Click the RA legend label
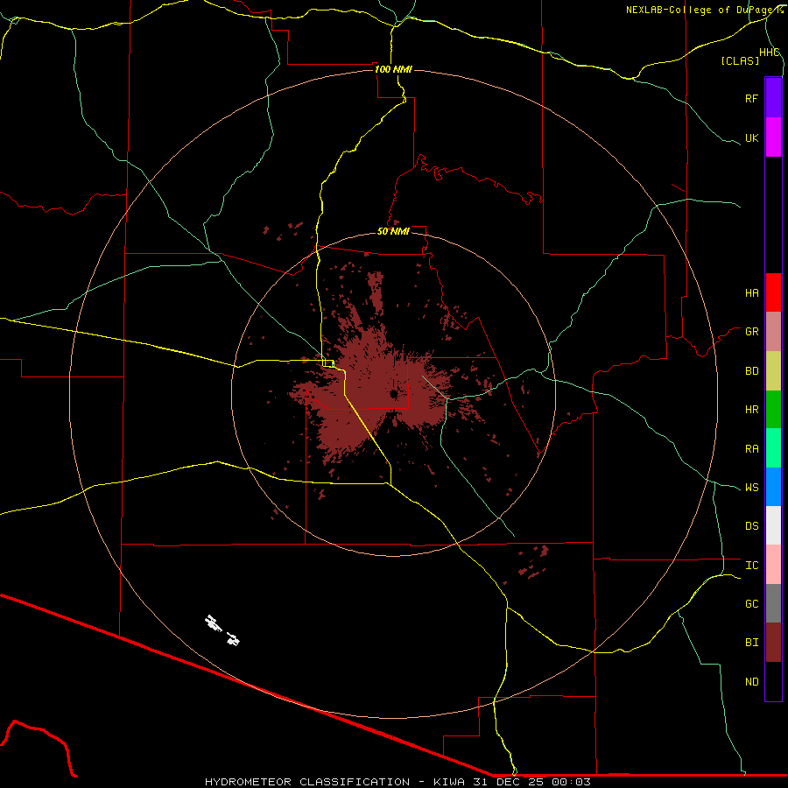Image resolution: width=788 pixels, height=788 pixels. tap(751, 449)
